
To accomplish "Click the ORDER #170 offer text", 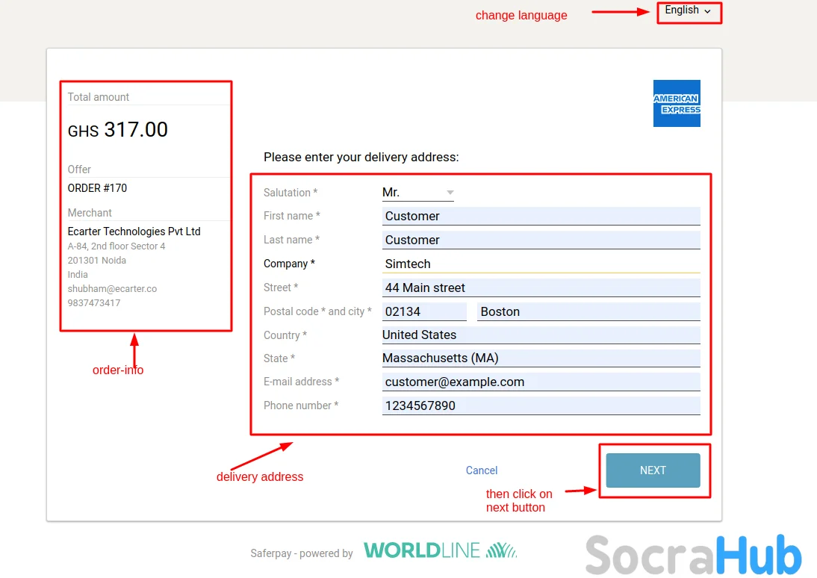I will (97, 188).
